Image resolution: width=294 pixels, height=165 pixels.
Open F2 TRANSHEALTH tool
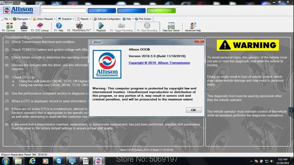pyautogui.click(x=79, y=27)
